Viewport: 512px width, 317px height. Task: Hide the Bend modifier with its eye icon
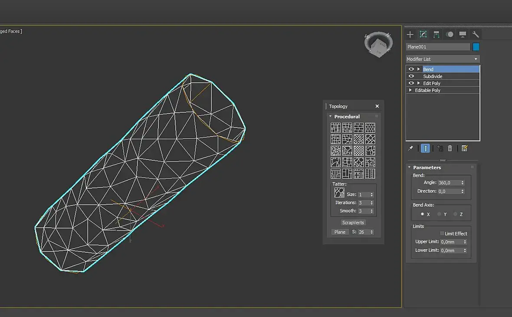(x=411, y=69)
